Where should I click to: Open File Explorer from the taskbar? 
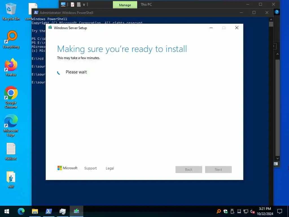35,211
